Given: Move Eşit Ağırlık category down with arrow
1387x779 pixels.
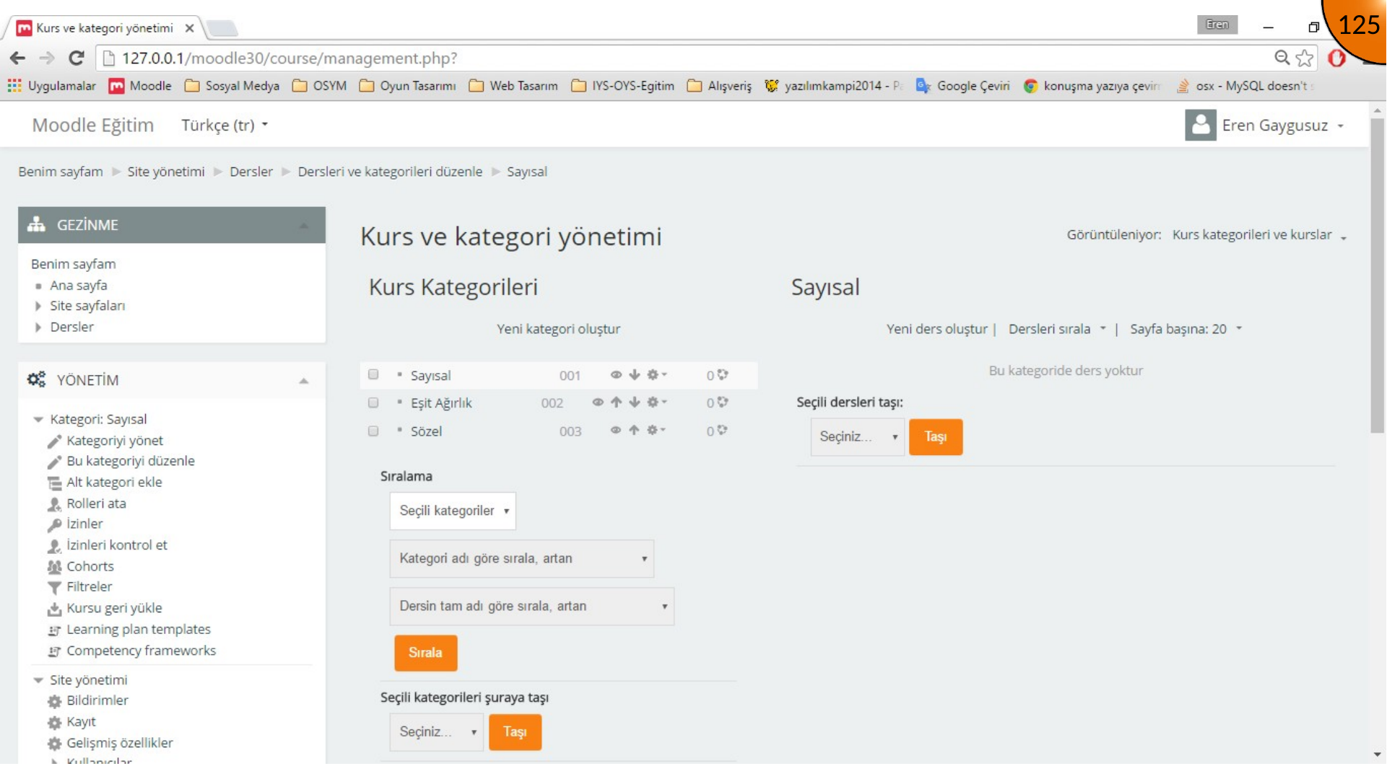Looking at the screenshot, I should pos(635,402).
